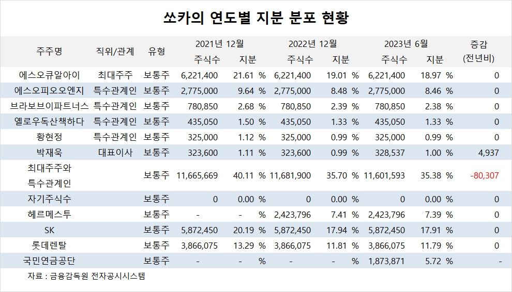Select the 19.01 stake value

[x=336, y=76]
